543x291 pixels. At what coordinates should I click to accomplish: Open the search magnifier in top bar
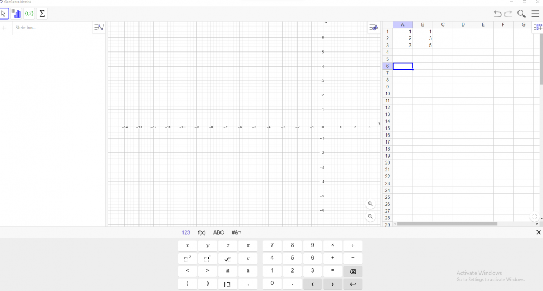pos(521,14)
